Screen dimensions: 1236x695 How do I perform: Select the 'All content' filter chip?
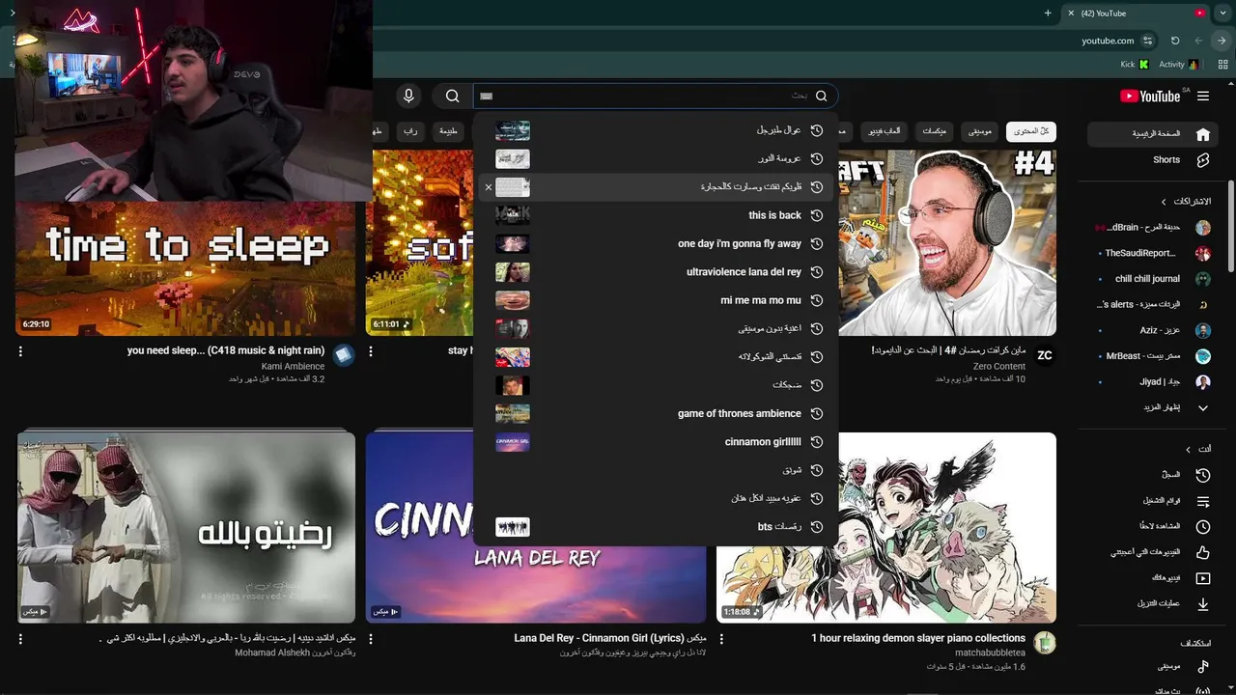(1031, 130)
